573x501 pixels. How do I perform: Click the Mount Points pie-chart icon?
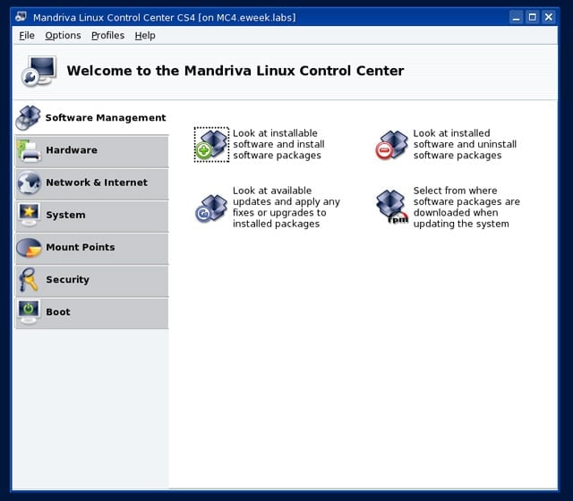pos(29,248)
